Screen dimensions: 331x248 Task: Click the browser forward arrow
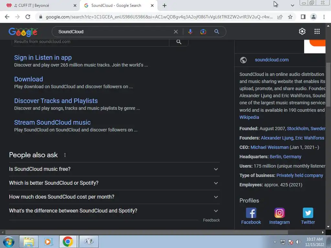click(17, 17)
